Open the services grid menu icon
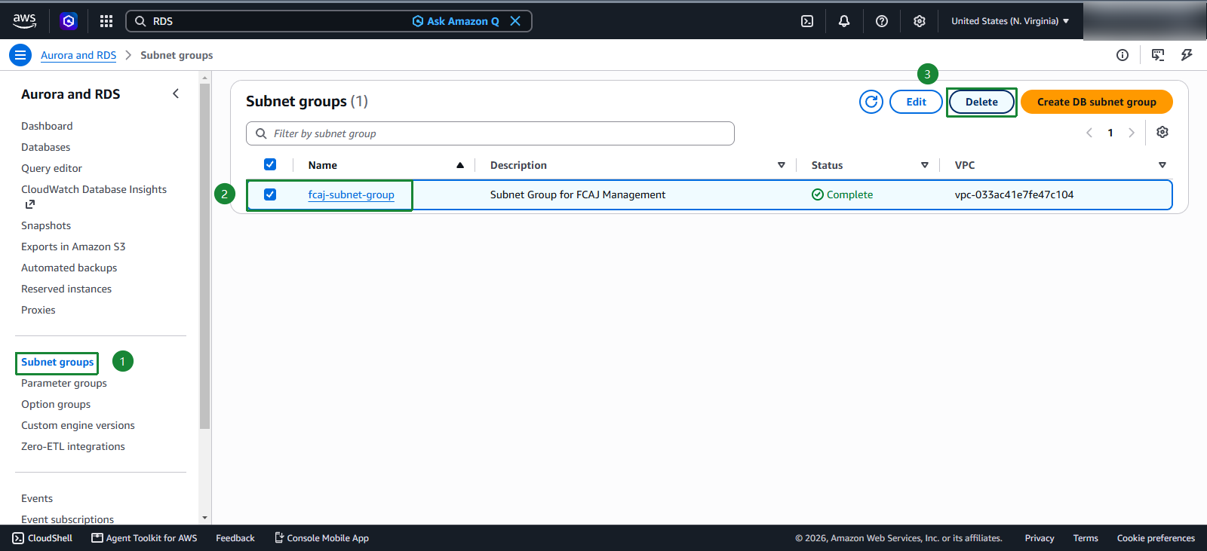This screenshot has height=551, width=1207. coord(106,21)
